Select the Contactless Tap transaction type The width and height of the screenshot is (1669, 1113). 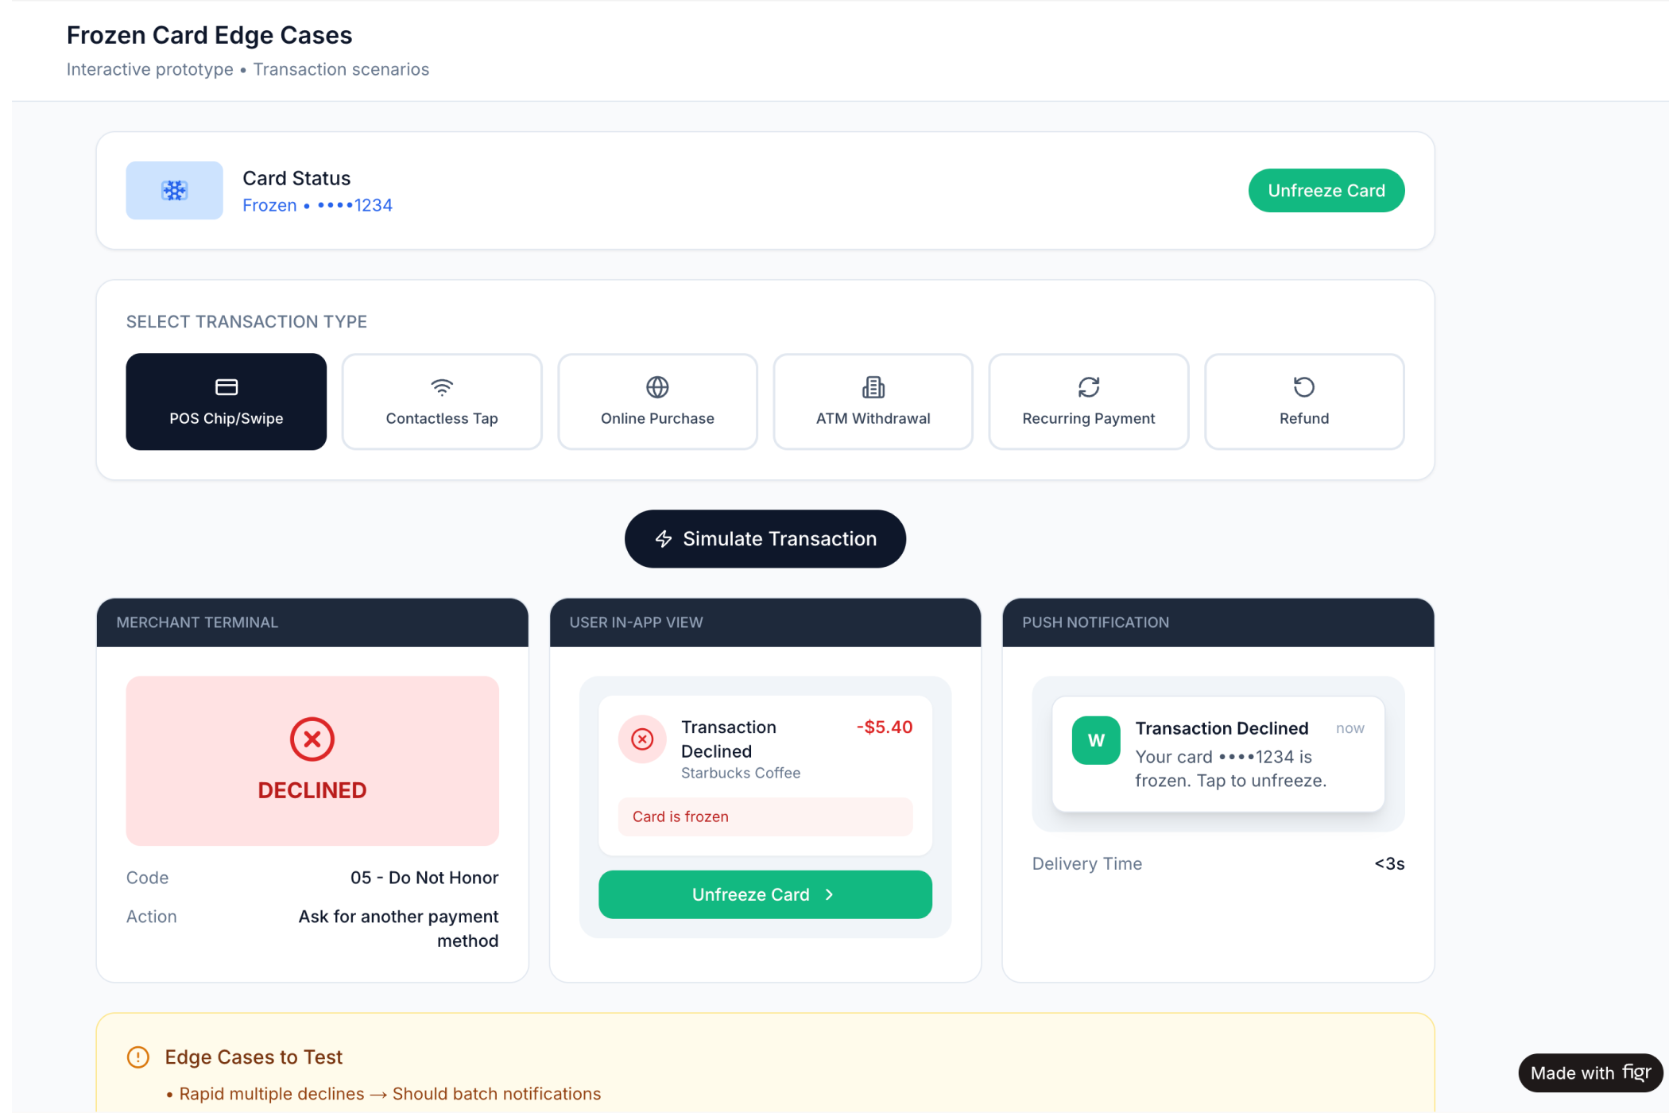tap(442, 401)
